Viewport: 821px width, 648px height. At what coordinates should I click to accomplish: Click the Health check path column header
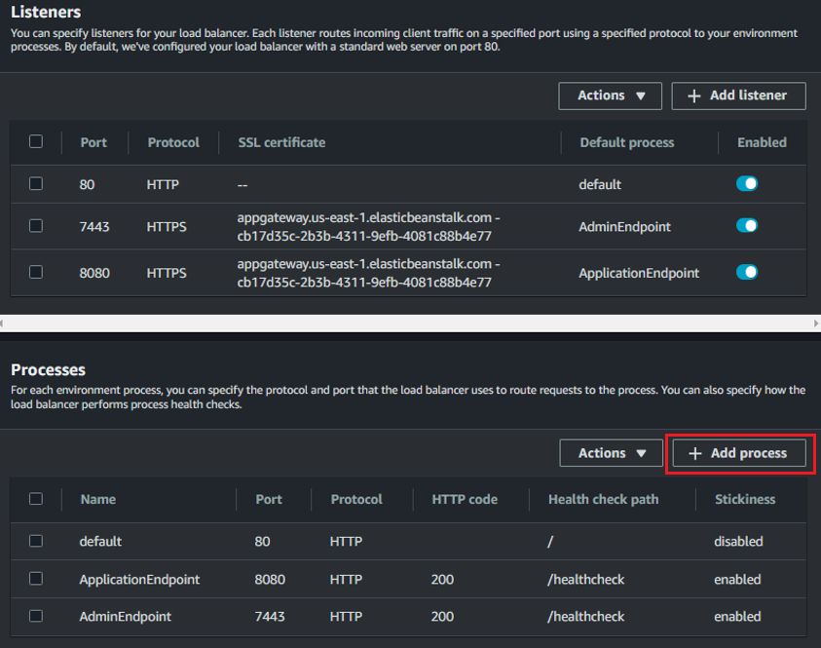click(x=603, y=499)
